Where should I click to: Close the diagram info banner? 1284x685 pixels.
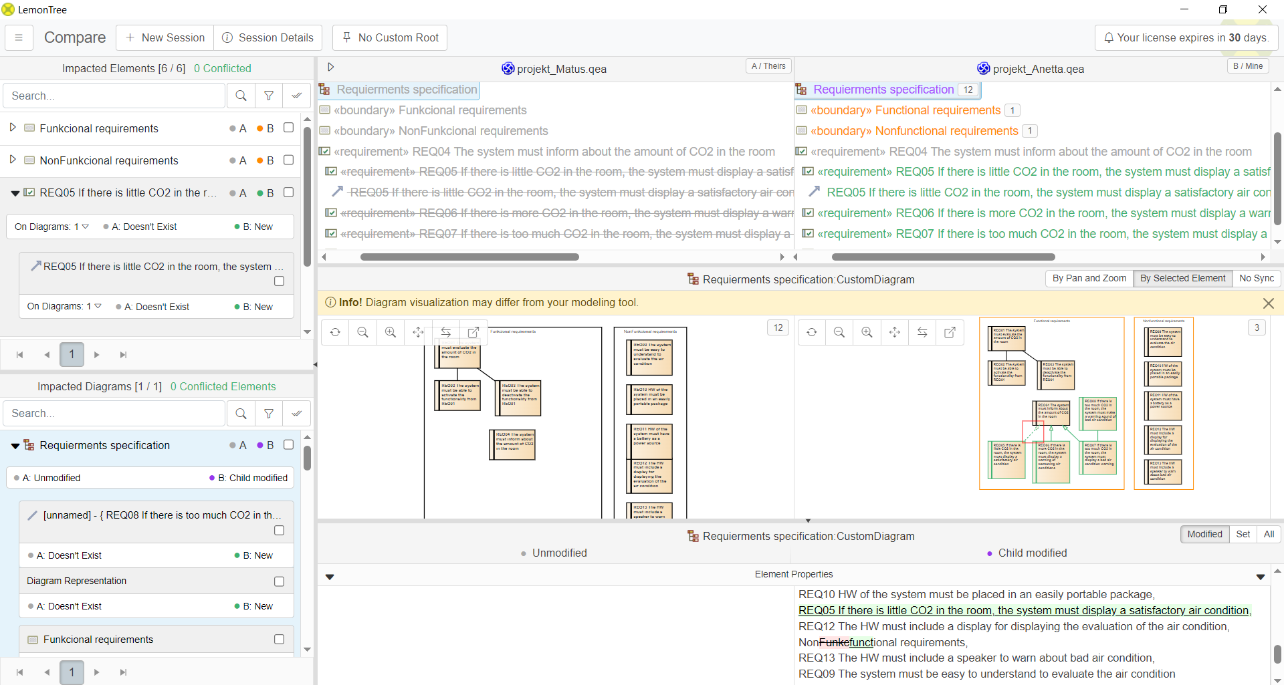point(1268,303)
